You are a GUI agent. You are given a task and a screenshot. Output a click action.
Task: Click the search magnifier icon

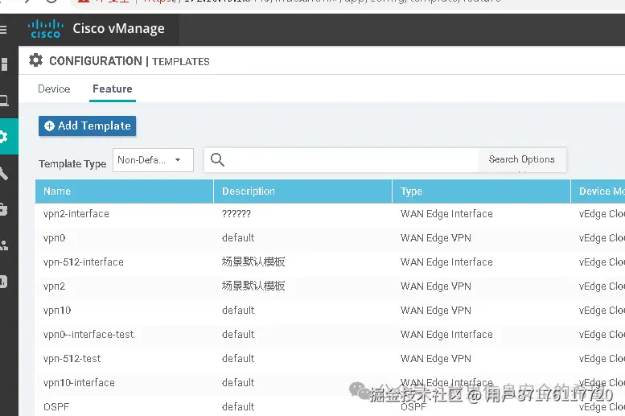pos(218,159)
